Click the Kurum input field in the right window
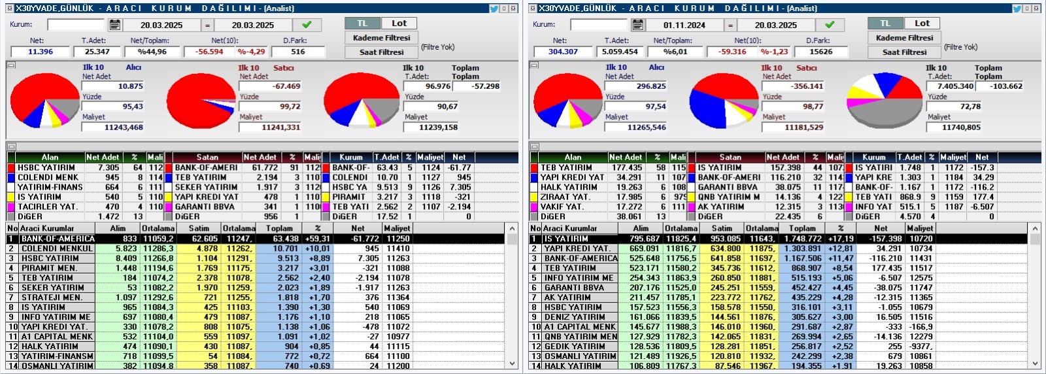The width and height of the screenshot is (1046, 374). click(599, 25)
